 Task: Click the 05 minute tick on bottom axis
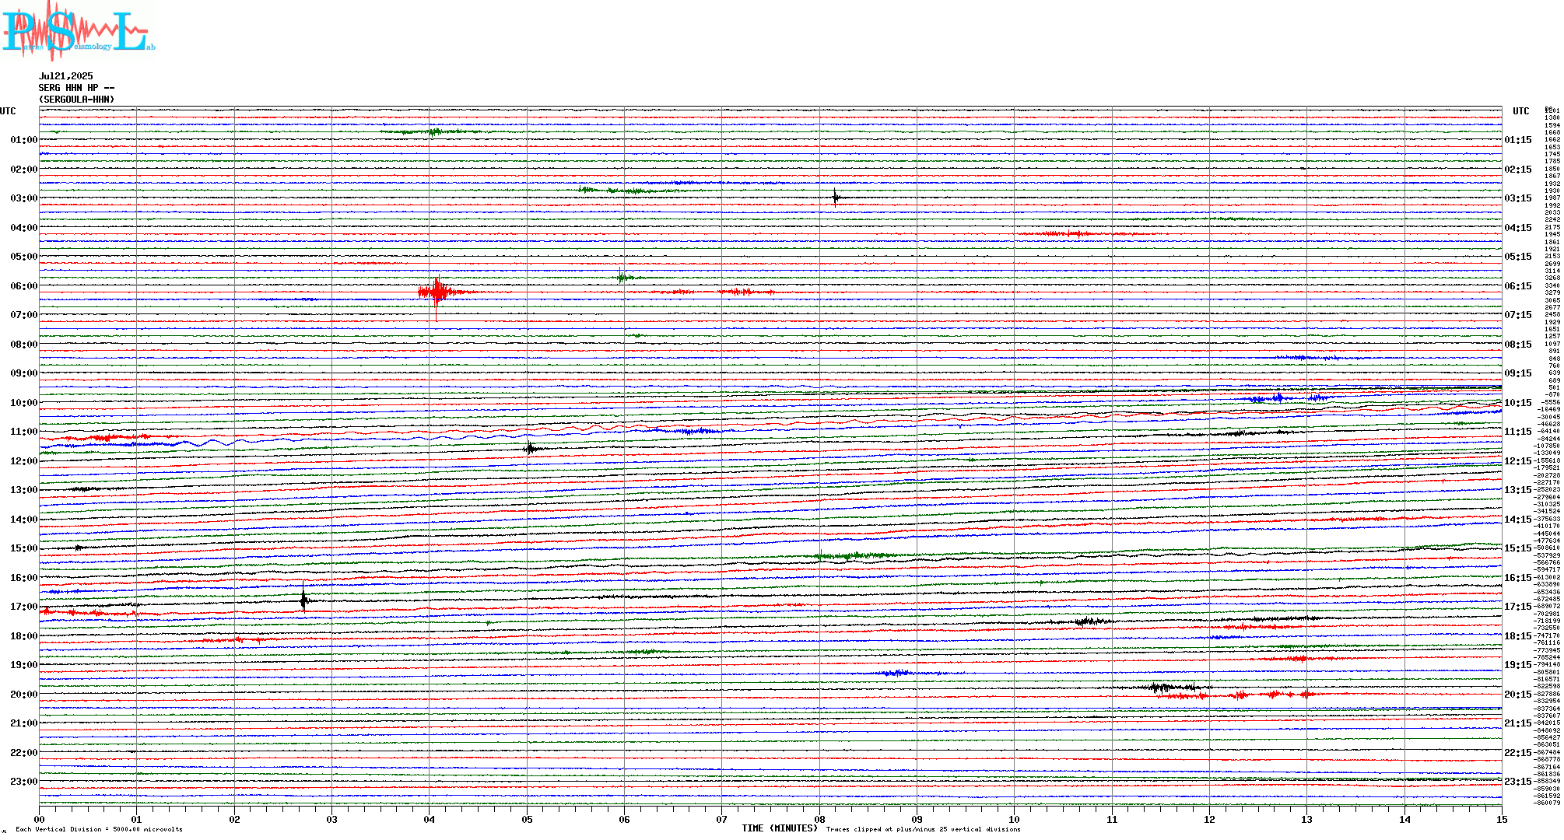(x=527, y=819)
